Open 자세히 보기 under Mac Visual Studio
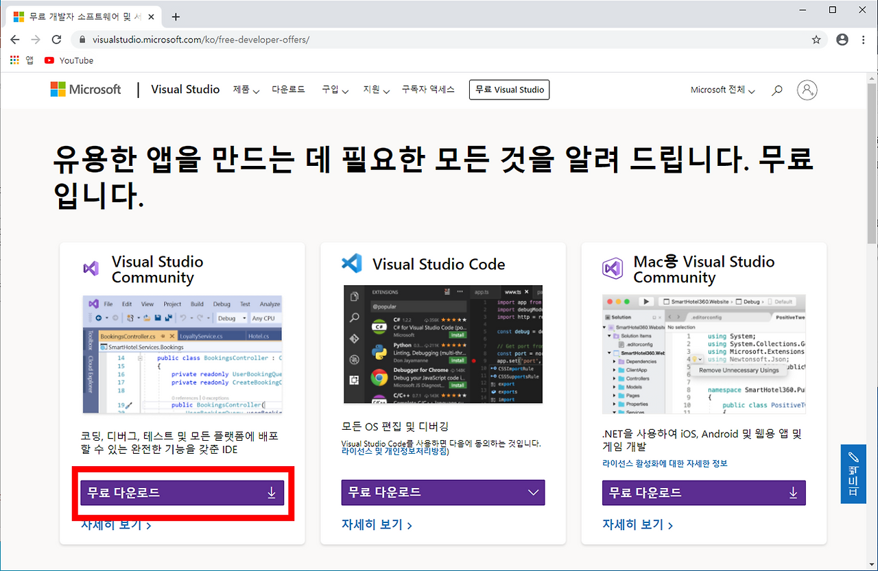Image resolution: width=878 pixels, height=571 pixels. (x=638, y=525)
